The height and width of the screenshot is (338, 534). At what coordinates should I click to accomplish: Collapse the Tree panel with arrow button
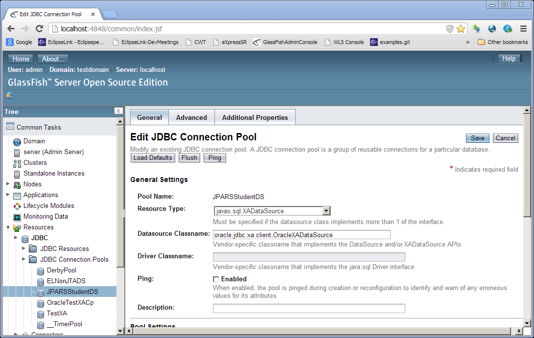click(118, 111)
